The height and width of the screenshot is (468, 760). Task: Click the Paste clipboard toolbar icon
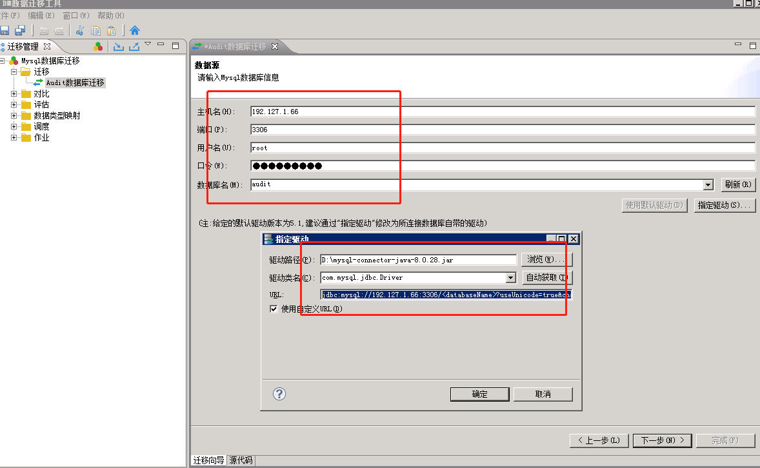(x=112, y=30)
